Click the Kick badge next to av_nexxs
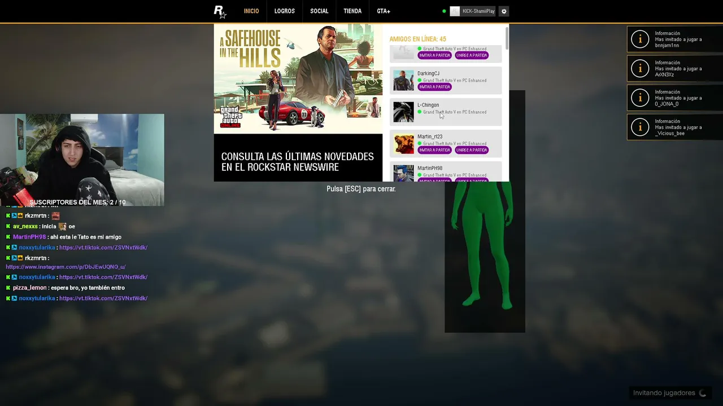Image resolution: width=723 pixels, height=406 pixels. tap(8, 226)
